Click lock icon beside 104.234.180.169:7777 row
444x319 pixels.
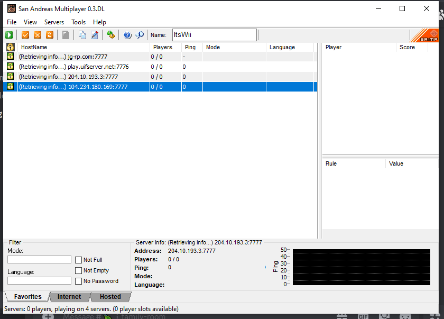pyautogui.click(x=11, y=86)
